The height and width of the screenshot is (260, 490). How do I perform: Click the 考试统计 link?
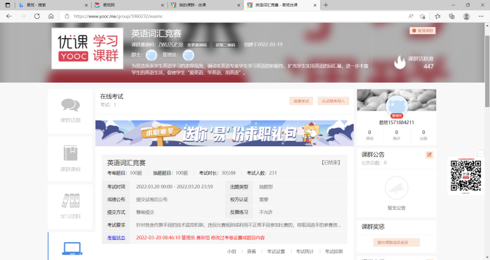(304, 251)
